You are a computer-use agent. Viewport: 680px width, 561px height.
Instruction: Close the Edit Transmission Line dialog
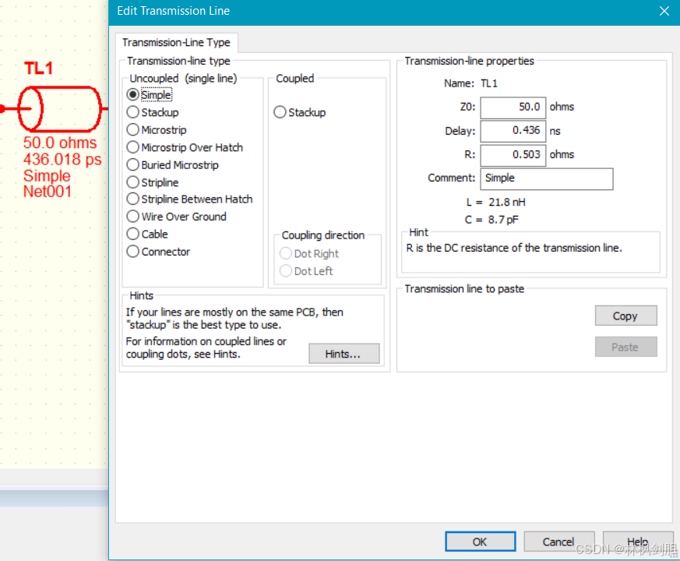click(664, 11)
